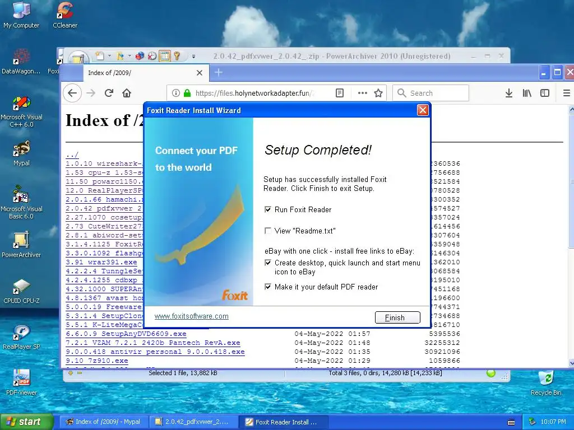Click PowerArchiver colored cubes toolbar icon

coord(140,56)
